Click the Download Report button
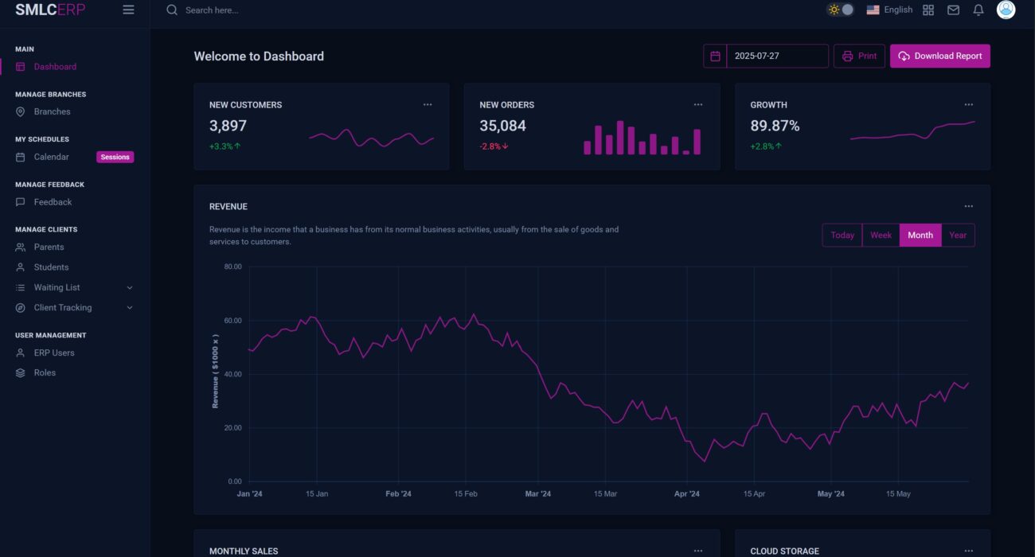The width and height of the screenshot is (1035, 557). click(939, 56)
